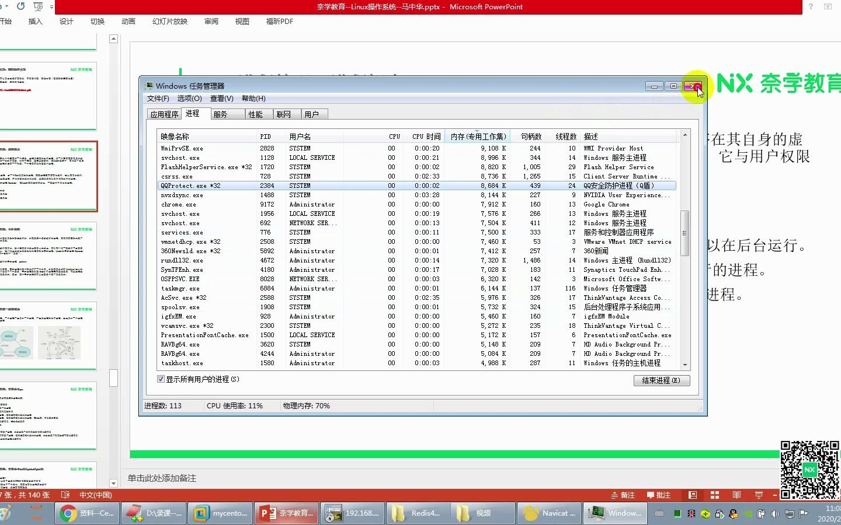Open 选项(O) menu in Task Manager
This screenshot has height=525, width=841.
pos(190,99)
